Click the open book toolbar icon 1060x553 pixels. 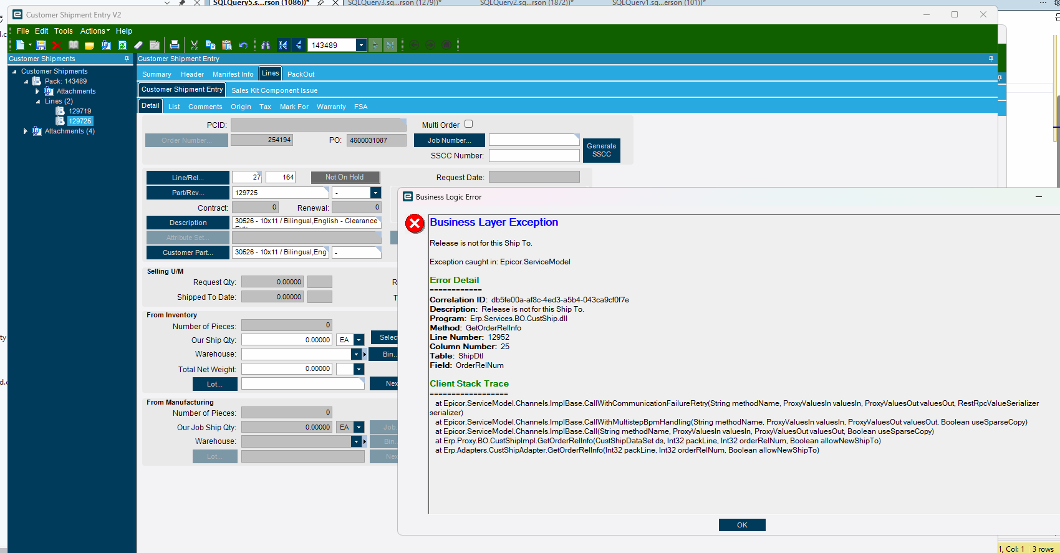pos(74,45)
